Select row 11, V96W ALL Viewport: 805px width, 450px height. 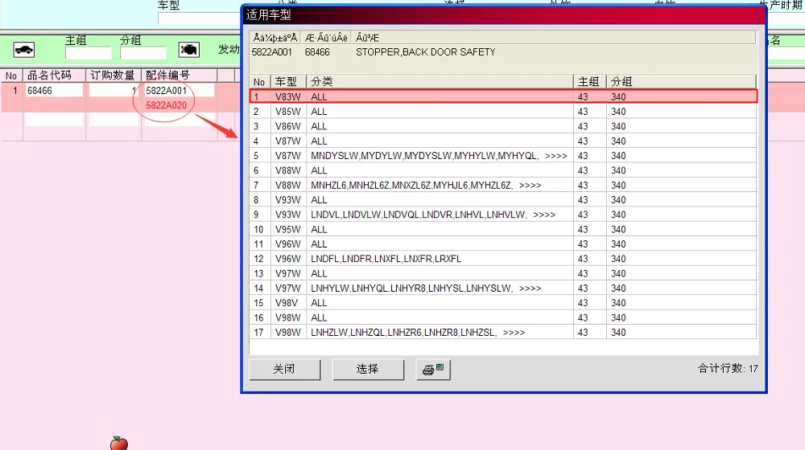pos(503,244)
